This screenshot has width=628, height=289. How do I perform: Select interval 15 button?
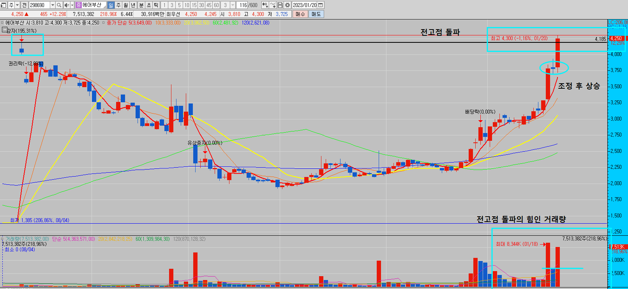(194, 5)
